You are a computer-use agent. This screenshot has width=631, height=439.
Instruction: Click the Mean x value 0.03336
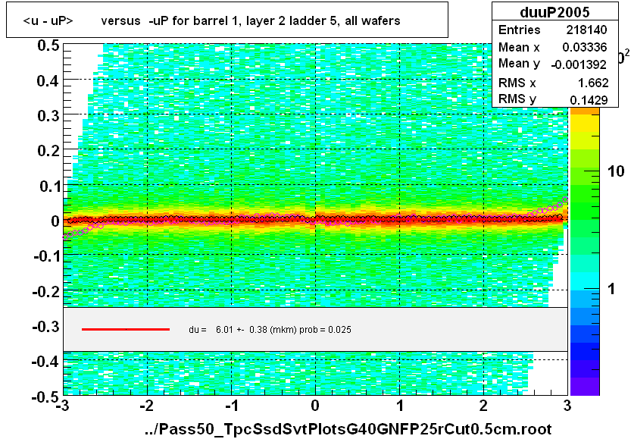(x=584, y=47)
